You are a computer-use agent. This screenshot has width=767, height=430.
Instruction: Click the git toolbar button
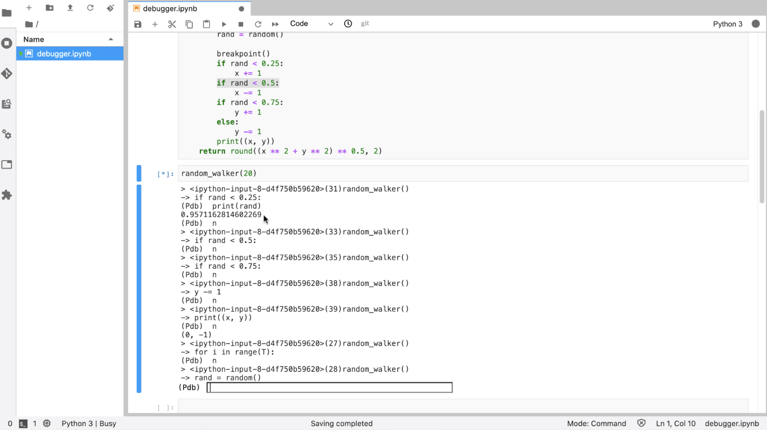tap(365, 23)
